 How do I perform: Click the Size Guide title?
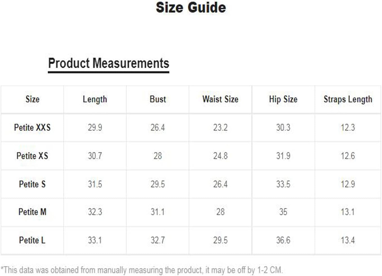click(191, 8)
